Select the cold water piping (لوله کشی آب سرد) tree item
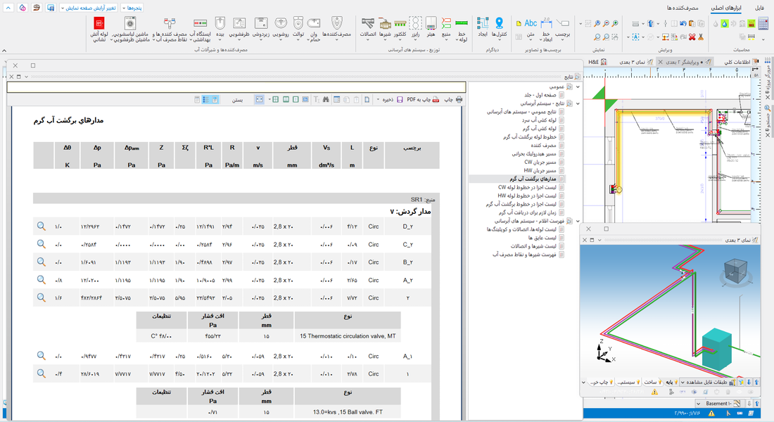The width and height of the screenshot is (774, 422). point(539,120)
